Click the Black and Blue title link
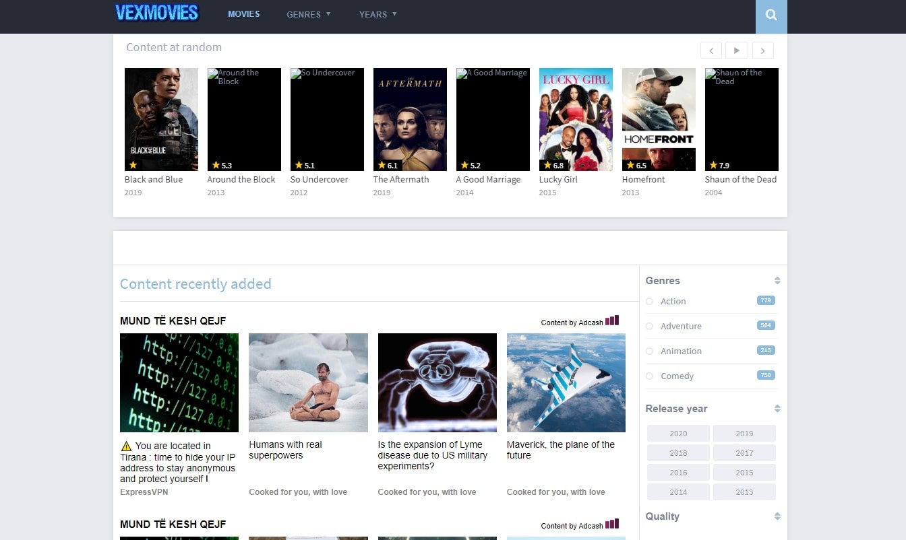Image resolution: width=906 pixels, height=540 pixels. click(x=154, y=180)
